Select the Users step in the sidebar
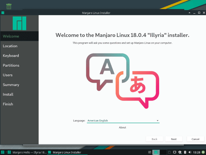206x155 pixels. (x=8, y=75)
